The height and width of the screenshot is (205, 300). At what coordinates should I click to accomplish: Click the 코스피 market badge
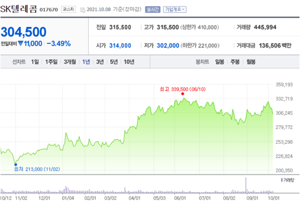pos(68,9)
